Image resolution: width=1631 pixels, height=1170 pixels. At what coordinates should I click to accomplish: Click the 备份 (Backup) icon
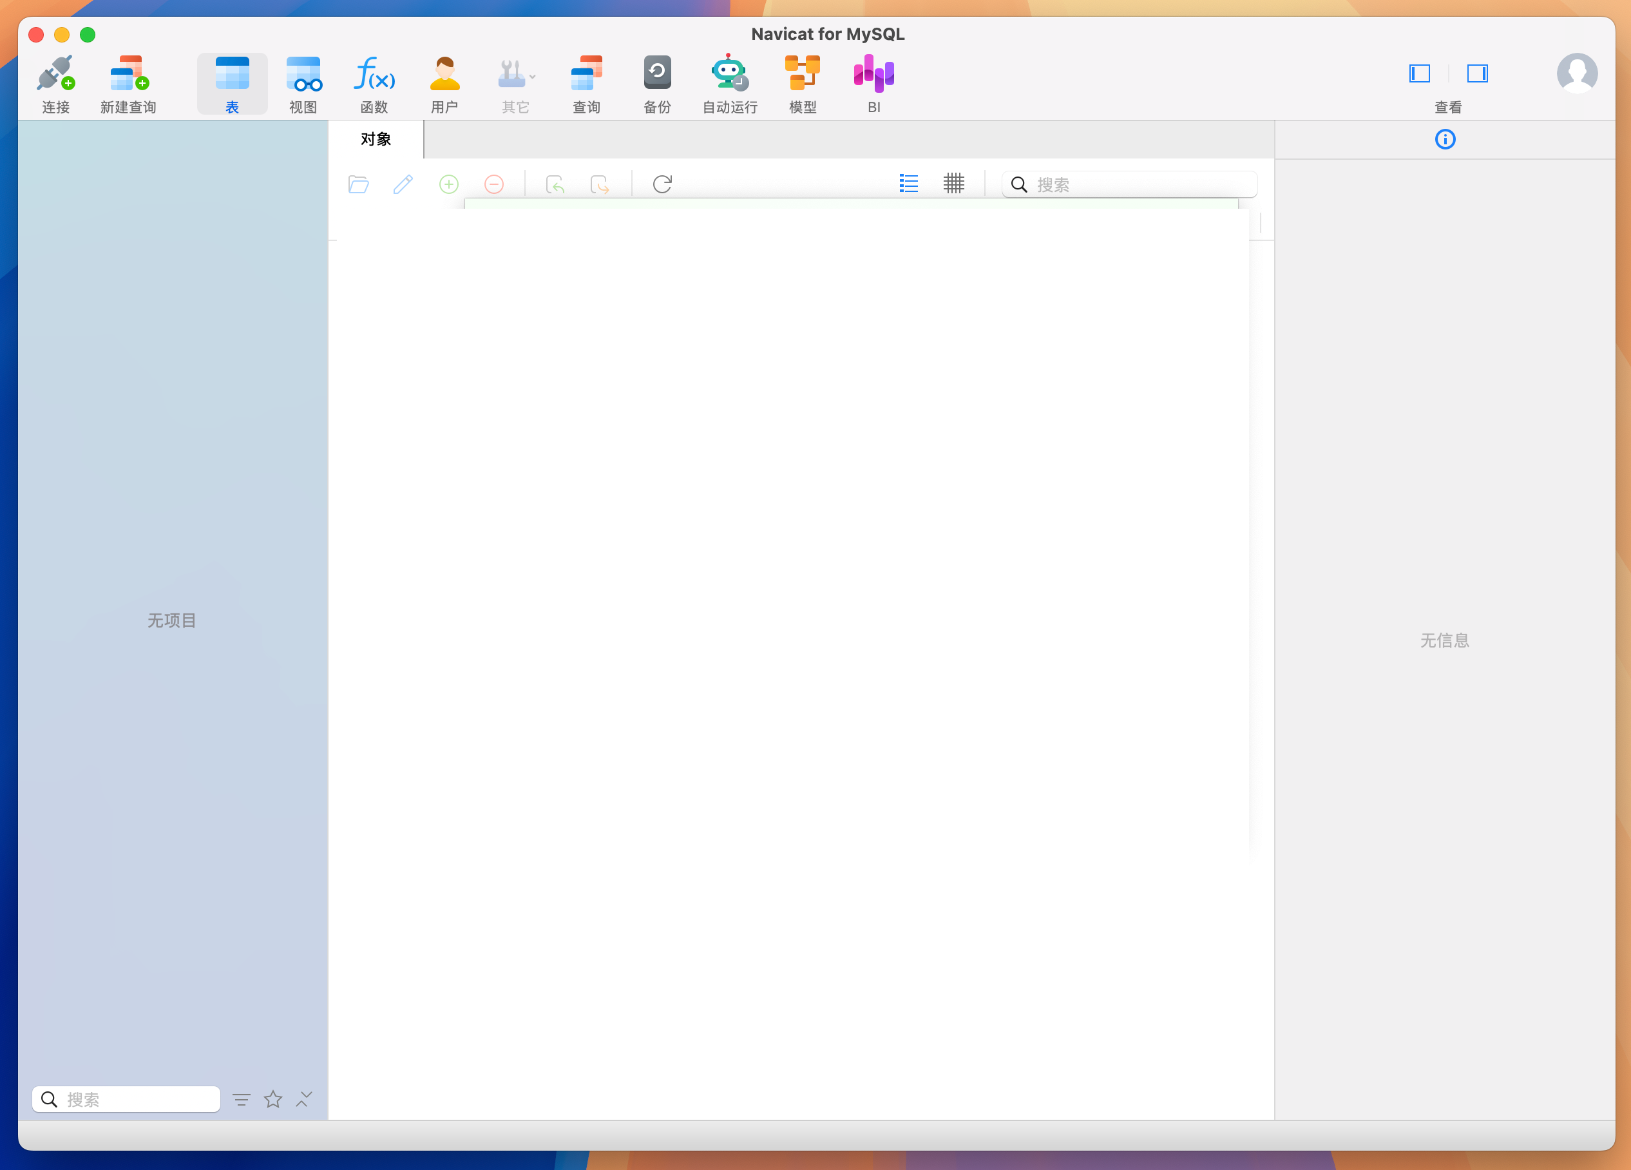point(657,84)
